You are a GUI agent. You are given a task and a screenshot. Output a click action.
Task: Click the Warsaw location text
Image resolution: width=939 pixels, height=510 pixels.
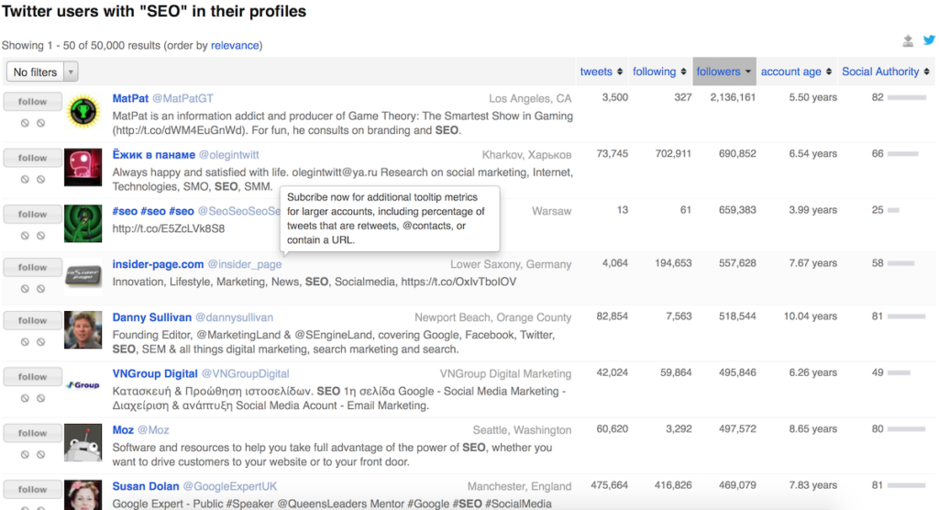(551, 211)
